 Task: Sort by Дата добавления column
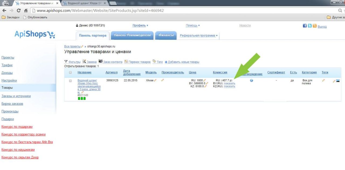pos(132,73)
